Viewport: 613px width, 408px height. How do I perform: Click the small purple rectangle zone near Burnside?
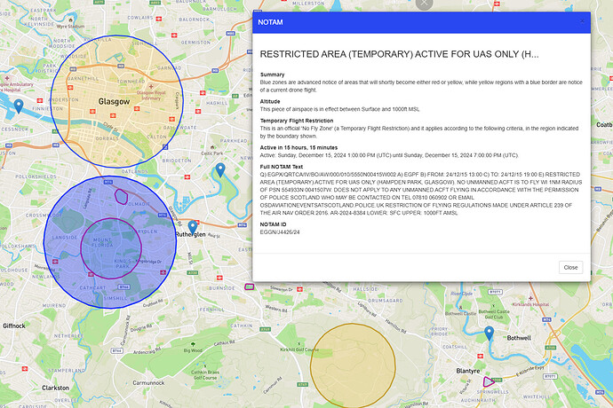pyautogui.click(x=250, y=286)
